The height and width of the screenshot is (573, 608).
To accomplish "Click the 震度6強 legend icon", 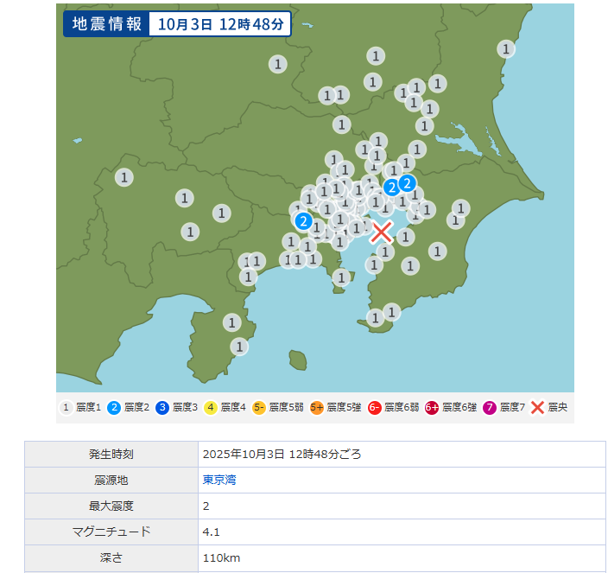I will [x=432, y=407].
